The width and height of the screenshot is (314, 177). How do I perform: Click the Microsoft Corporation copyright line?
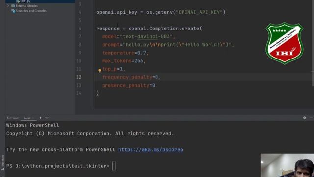coord(90,134)
